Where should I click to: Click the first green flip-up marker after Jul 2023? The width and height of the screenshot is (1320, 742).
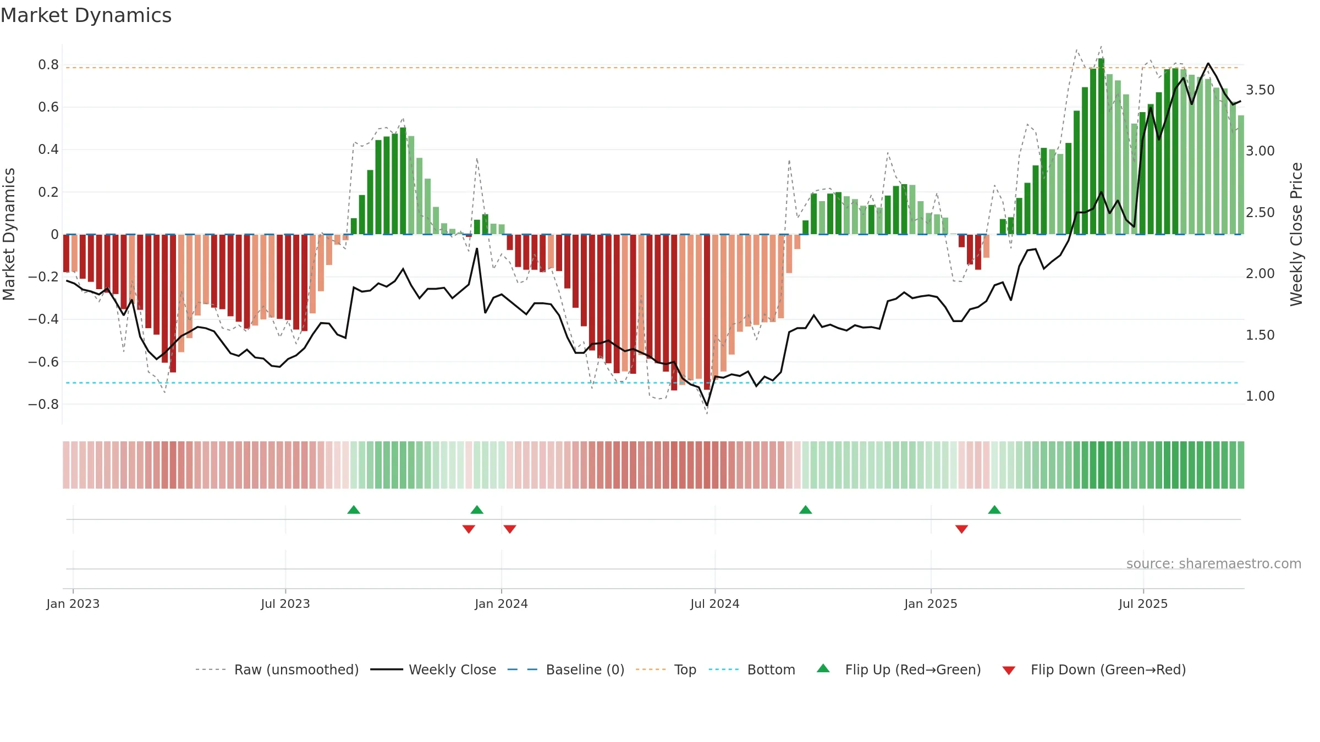pos(354,510)
